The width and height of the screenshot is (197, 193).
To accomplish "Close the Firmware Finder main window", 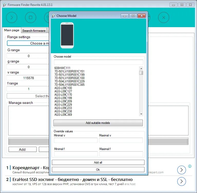I will (x=190, y=5).
